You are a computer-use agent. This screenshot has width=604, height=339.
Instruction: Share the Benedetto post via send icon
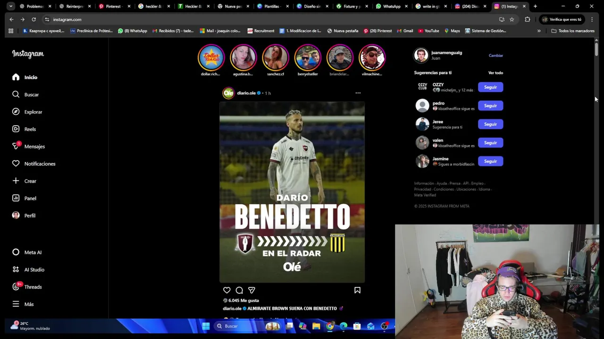[252, 291]
